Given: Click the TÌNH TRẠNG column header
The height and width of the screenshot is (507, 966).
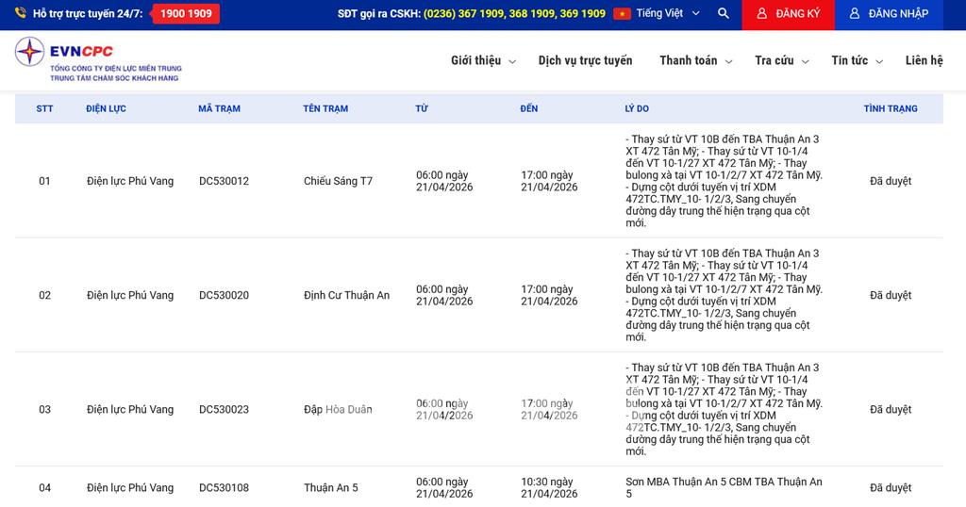Looking at the screenshot, I should click(x=890, y=109).
